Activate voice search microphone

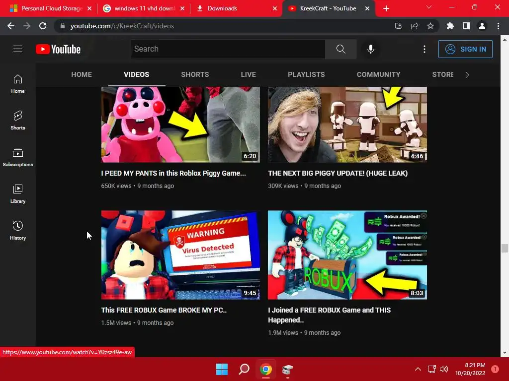(x=370, y=49)
